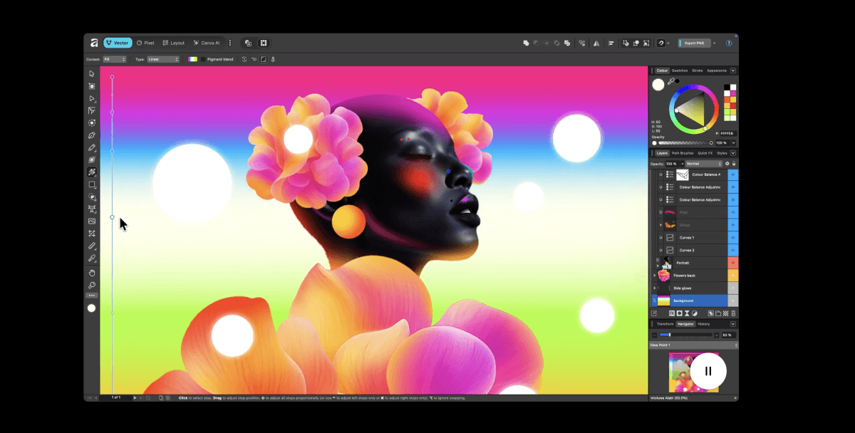The width and height of the screenshot is (855, 433).
Task: Click the gradient swatch in context toolbar
Action: (x=192, y=59)
